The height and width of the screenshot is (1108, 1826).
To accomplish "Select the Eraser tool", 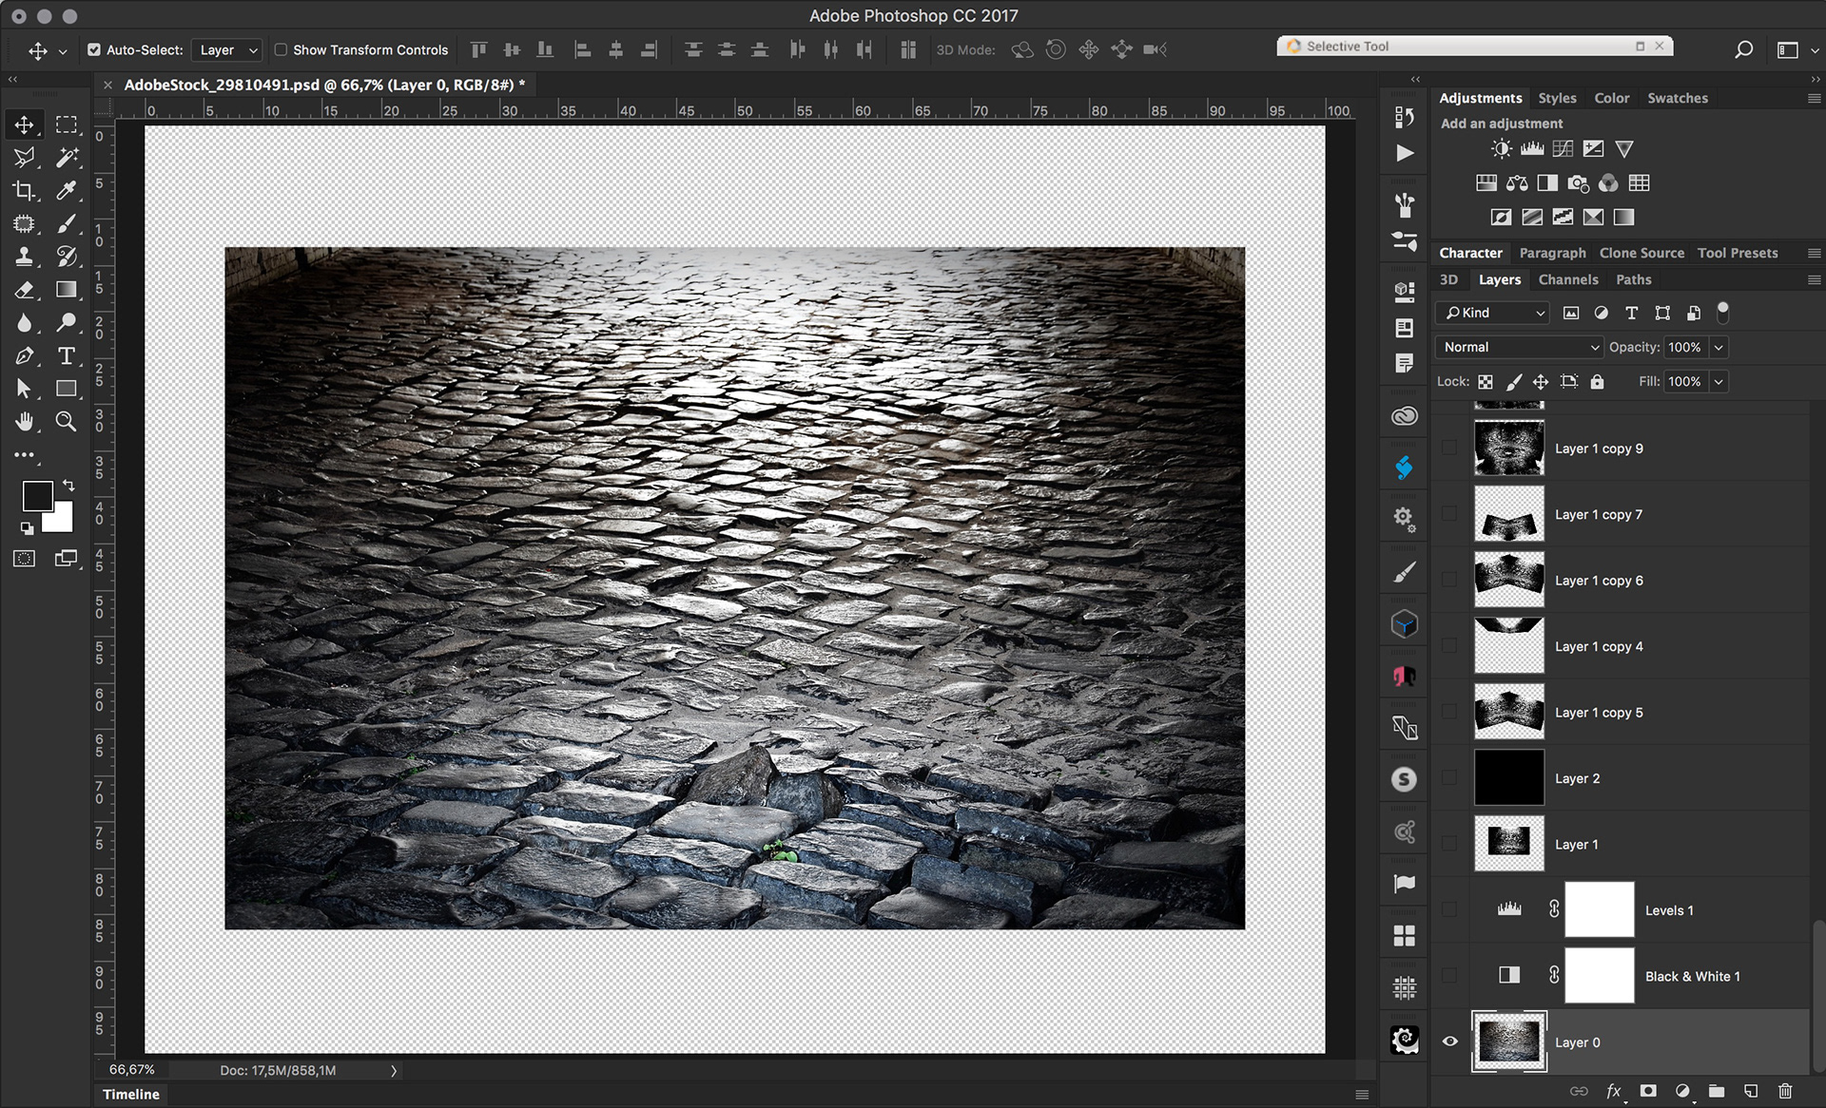I will tap(24, 290).
